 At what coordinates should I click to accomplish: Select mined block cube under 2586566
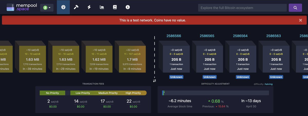pyautogui.click(x=176, y=60)
